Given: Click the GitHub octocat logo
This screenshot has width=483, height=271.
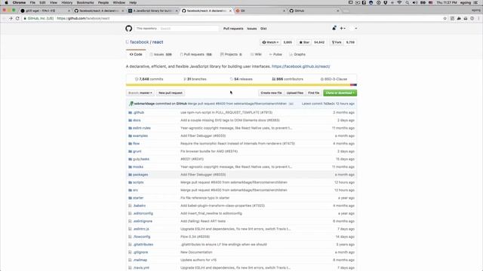Looking at the screenshot, I should coord(129,29).
